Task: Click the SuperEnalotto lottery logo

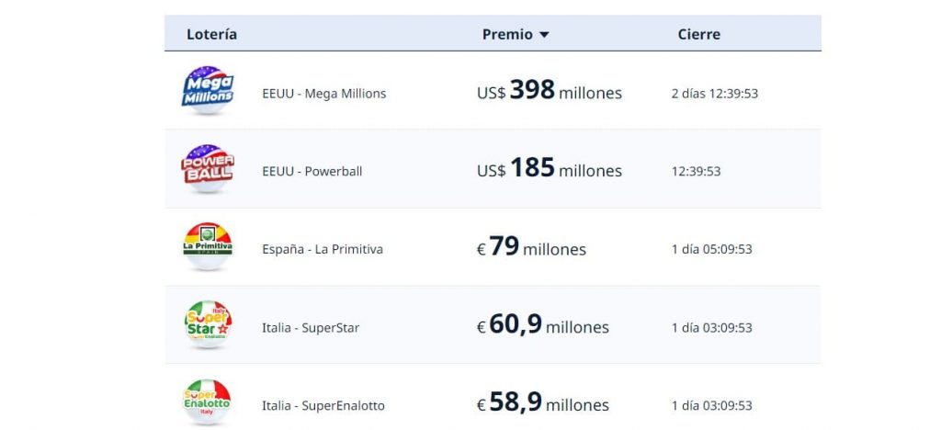Action: pos(207,402)
